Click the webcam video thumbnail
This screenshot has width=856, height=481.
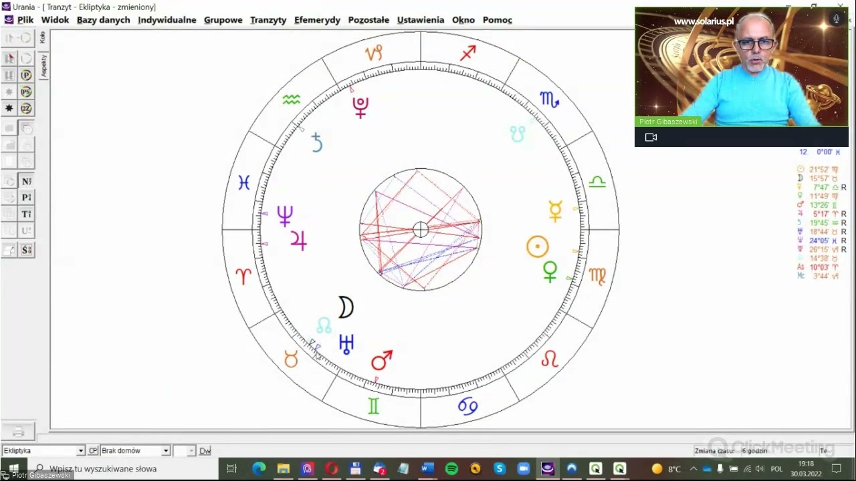pyautogui.click(x=741, y=67)
